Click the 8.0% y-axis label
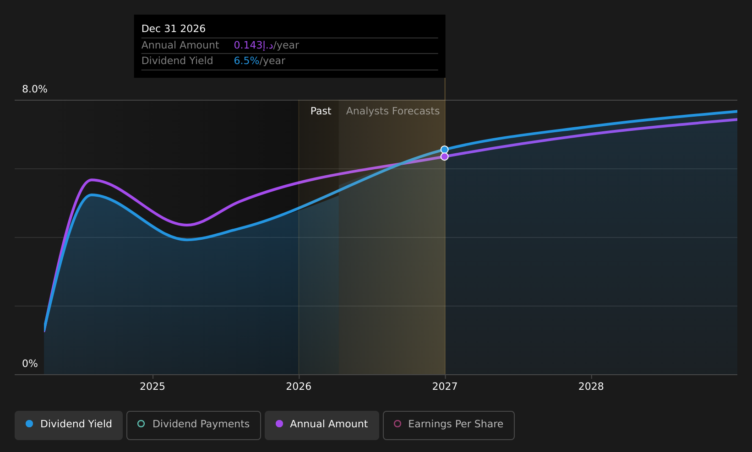The width and height of the screenshot is (752, 452). (x=35, y=89)
